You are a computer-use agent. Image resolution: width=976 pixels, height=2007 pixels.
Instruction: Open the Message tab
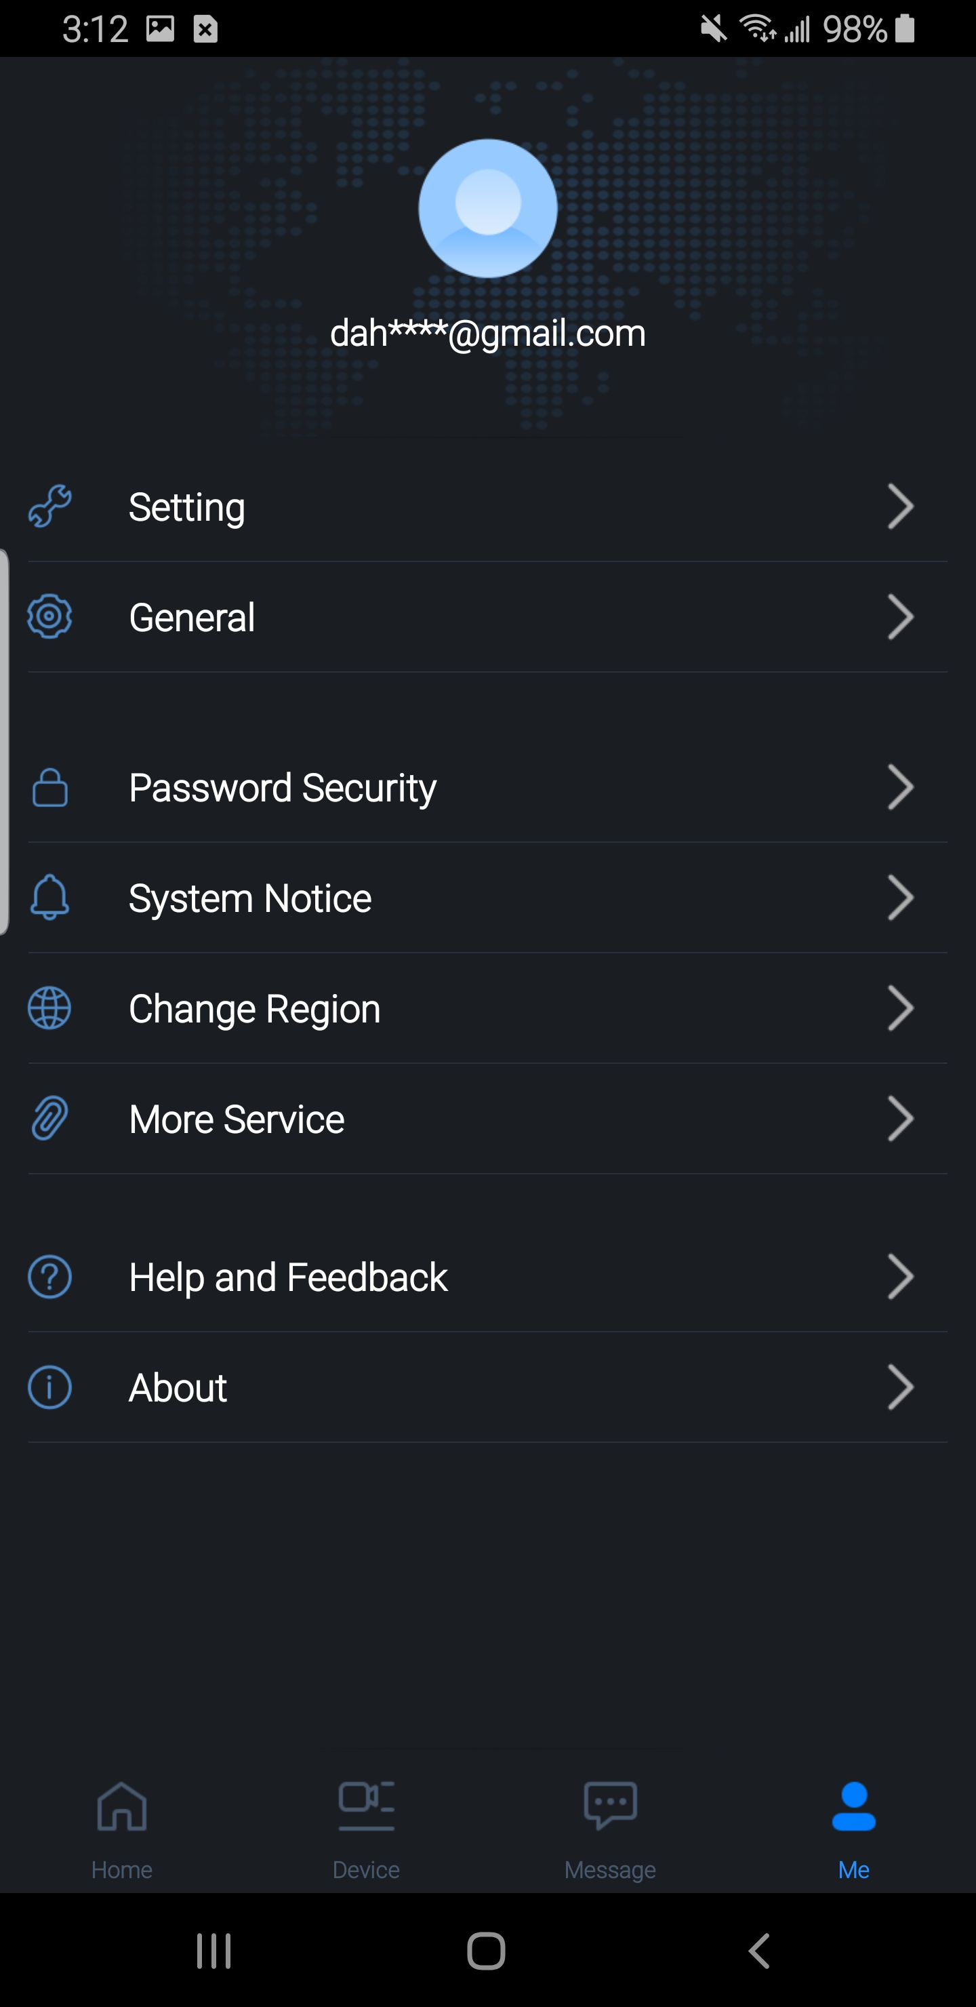coord(610,1822)
